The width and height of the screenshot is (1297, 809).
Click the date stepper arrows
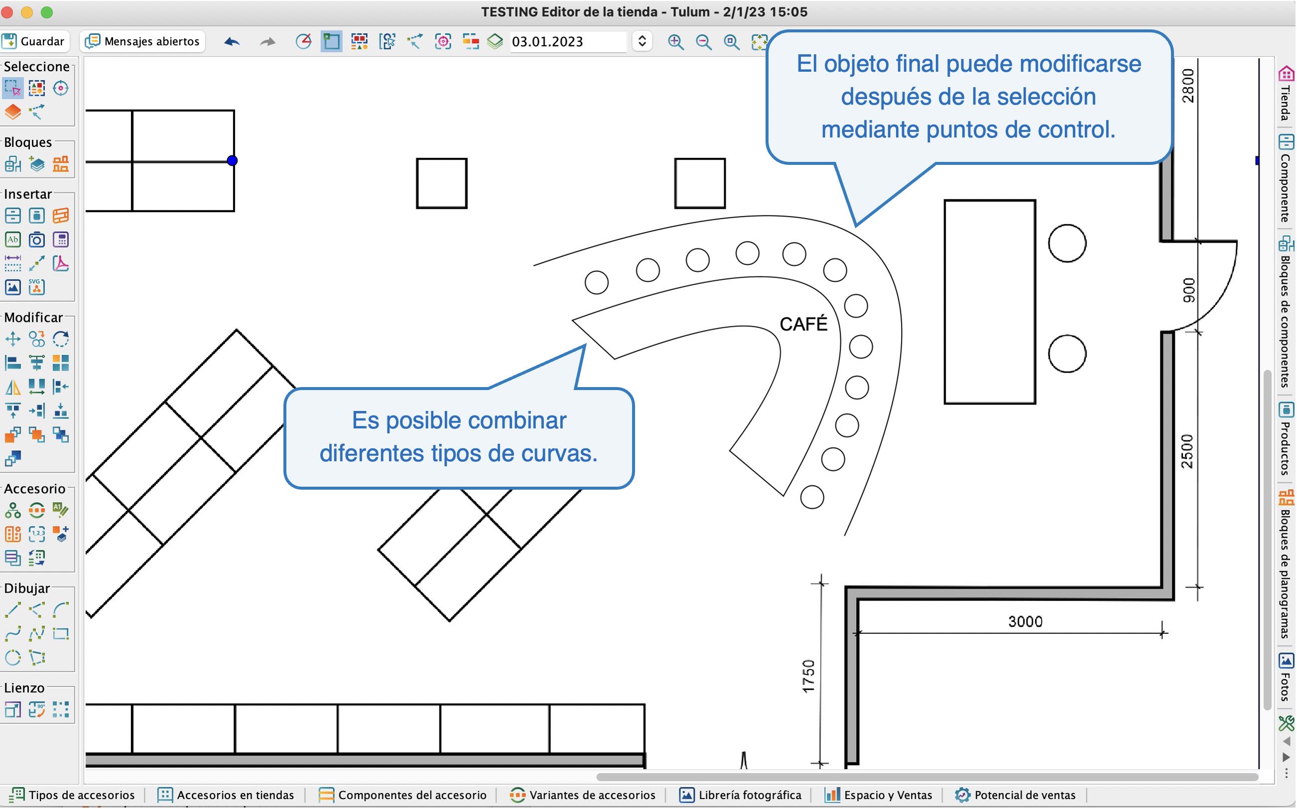click(643, 41)
